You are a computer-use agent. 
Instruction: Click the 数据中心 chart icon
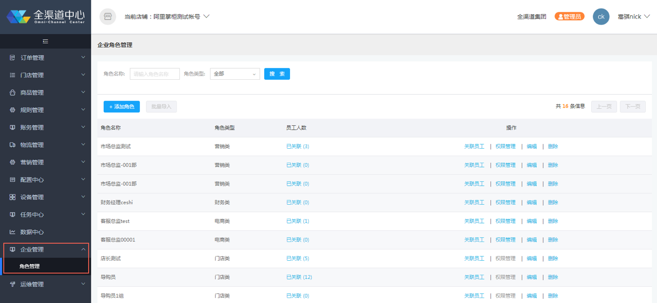tap(13, 232)
